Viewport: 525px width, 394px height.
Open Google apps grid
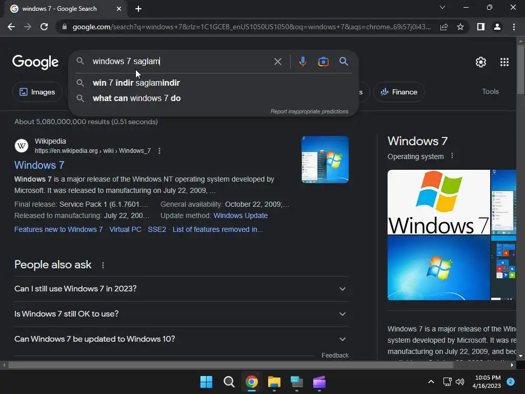(x=504, y=62)
